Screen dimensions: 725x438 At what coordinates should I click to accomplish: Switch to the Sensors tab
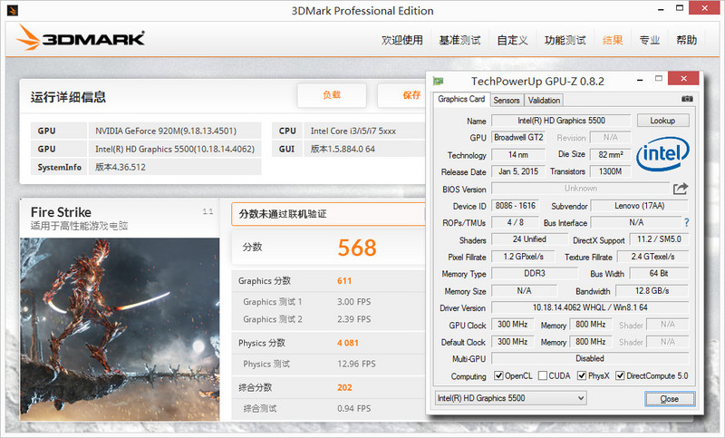click(x=507, y=101)
